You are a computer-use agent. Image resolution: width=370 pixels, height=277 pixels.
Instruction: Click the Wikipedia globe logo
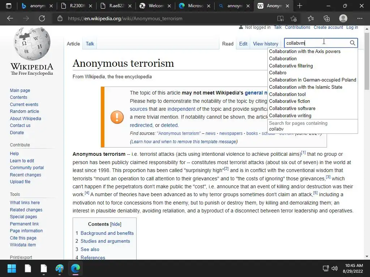[x=32, y=44]
